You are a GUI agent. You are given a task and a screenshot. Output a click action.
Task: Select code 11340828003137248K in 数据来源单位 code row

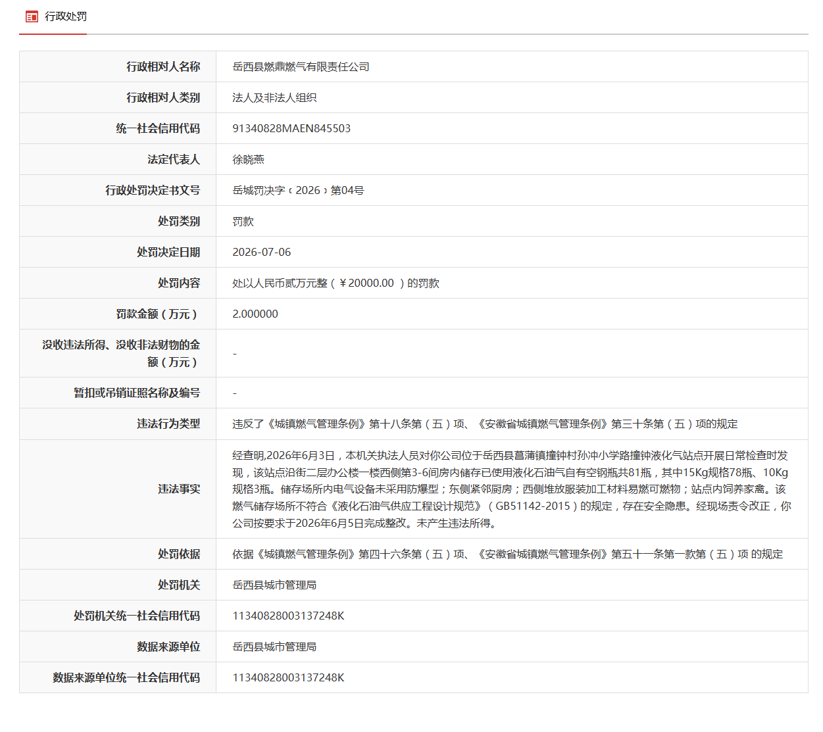pos(288,678)
